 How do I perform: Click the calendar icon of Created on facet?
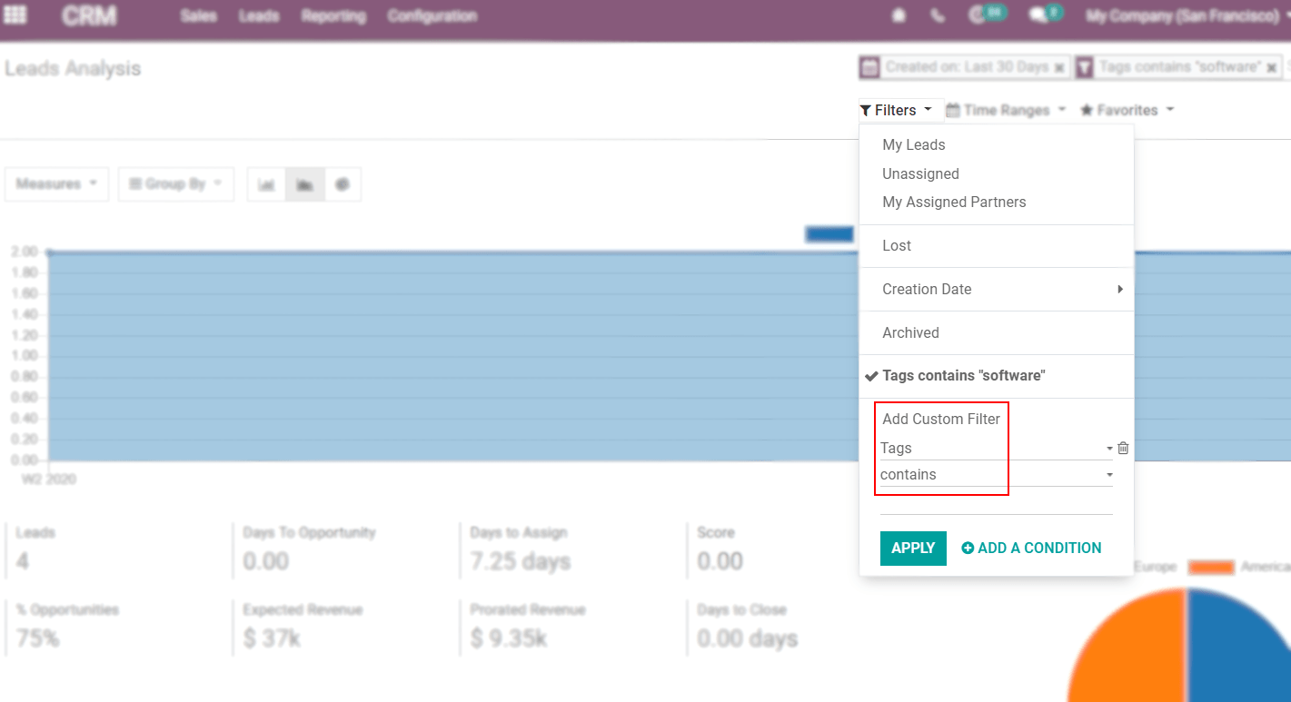click(x=869, y=67)
